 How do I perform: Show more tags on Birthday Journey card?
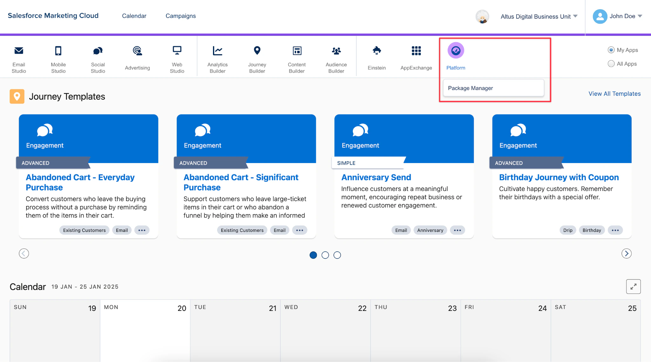(615, 230)
